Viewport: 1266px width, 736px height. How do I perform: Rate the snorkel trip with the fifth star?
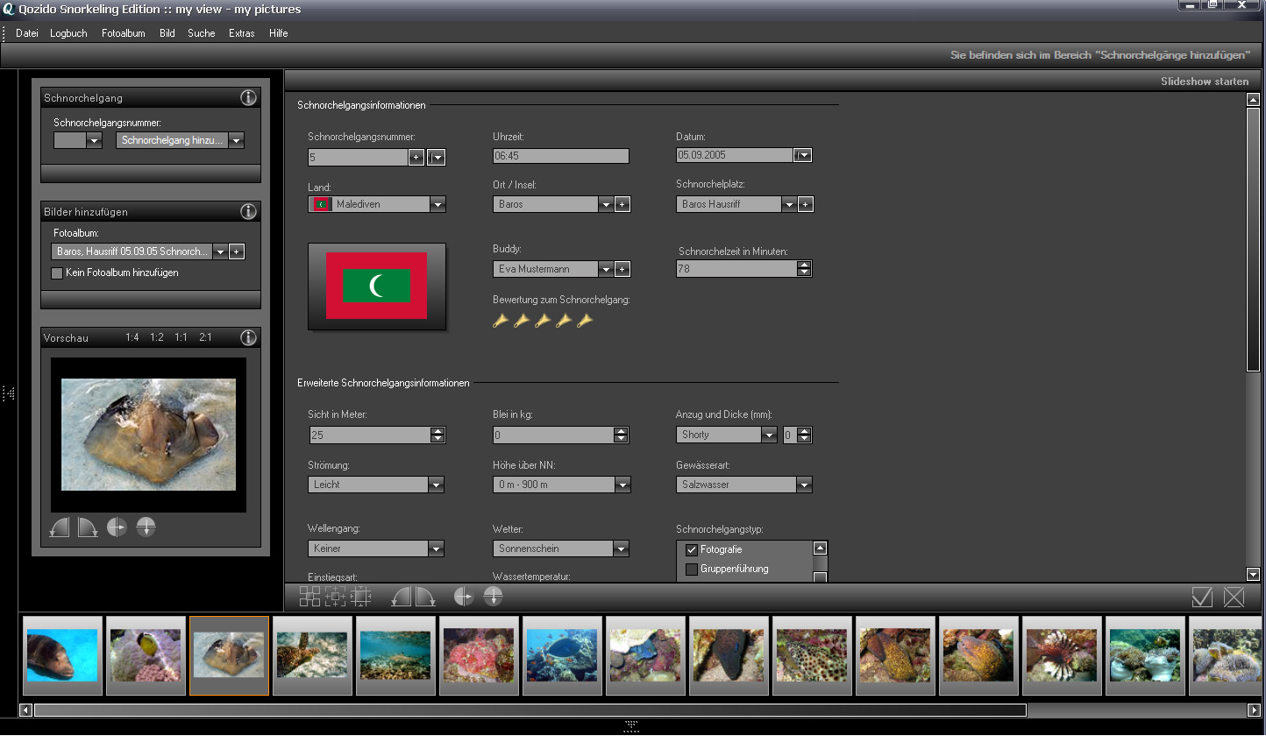[x=585, y=322]
